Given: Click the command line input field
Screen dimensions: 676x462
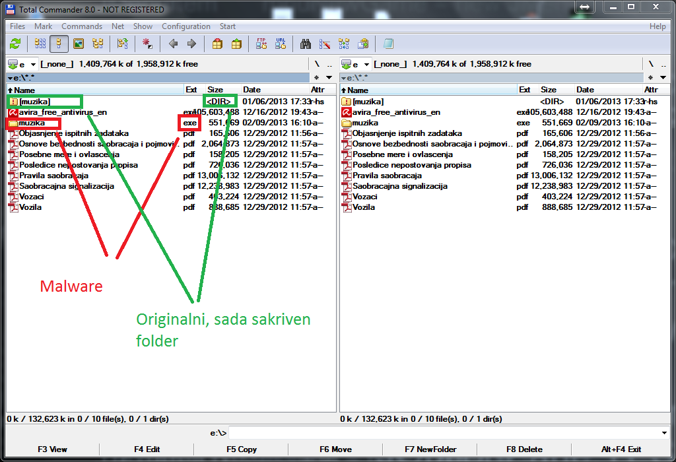Looking at the screenshot, I should click(x=444, y=433).
